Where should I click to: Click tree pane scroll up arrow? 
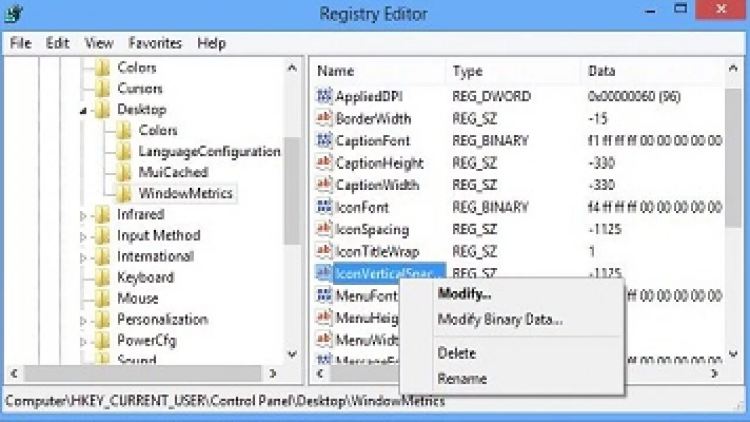(x=292, y=68)
